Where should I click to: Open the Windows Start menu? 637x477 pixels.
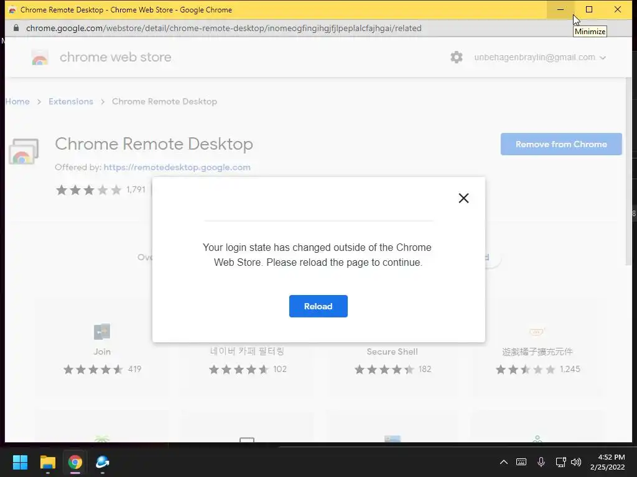pyautogui.click(x=20, y=462)
